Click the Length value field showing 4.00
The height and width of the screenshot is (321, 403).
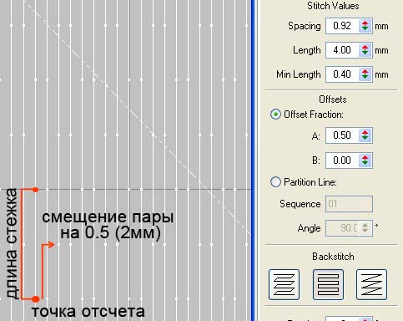point(342,50)
